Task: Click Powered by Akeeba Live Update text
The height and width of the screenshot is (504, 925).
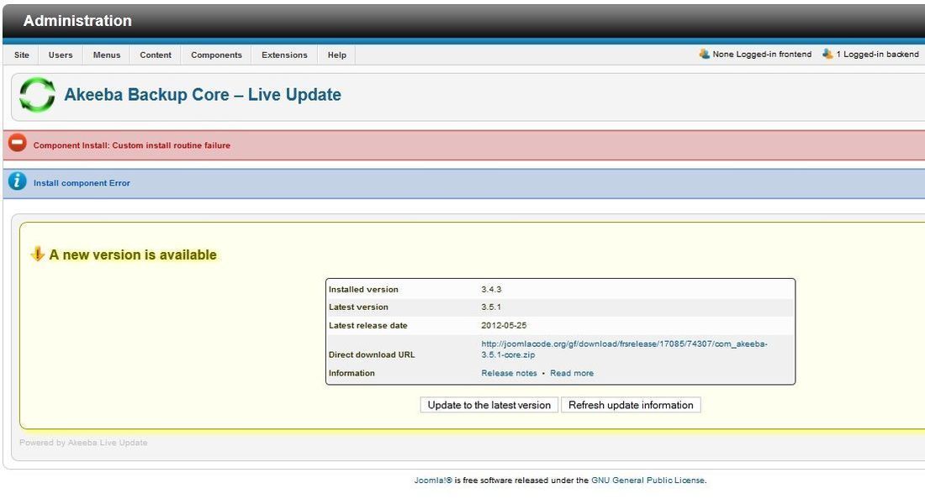Action: click(83, 443)
